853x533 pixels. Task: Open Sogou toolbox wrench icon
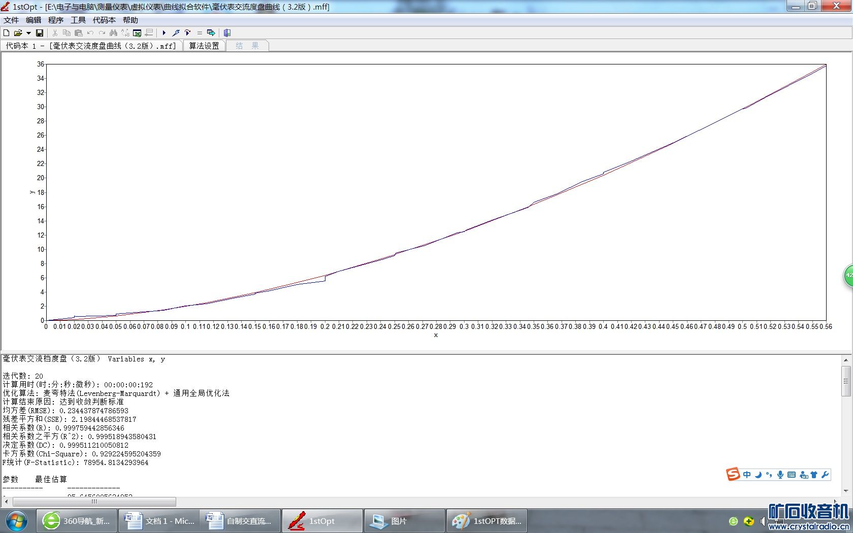pos(825,475)
